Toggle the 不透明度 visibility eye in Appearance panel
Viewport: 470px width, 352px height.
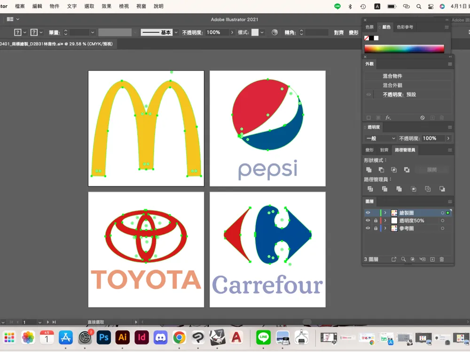click(x=368, y=95)
